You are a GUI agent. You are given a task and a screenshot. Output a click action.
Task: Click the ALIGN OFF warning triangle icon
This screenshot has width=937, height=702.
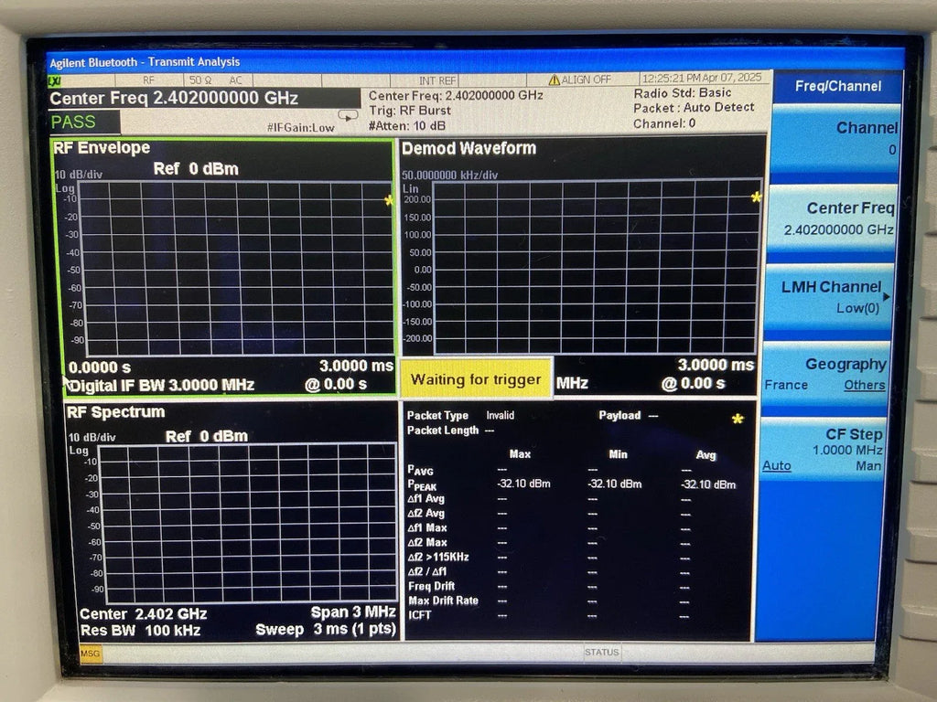554,80
